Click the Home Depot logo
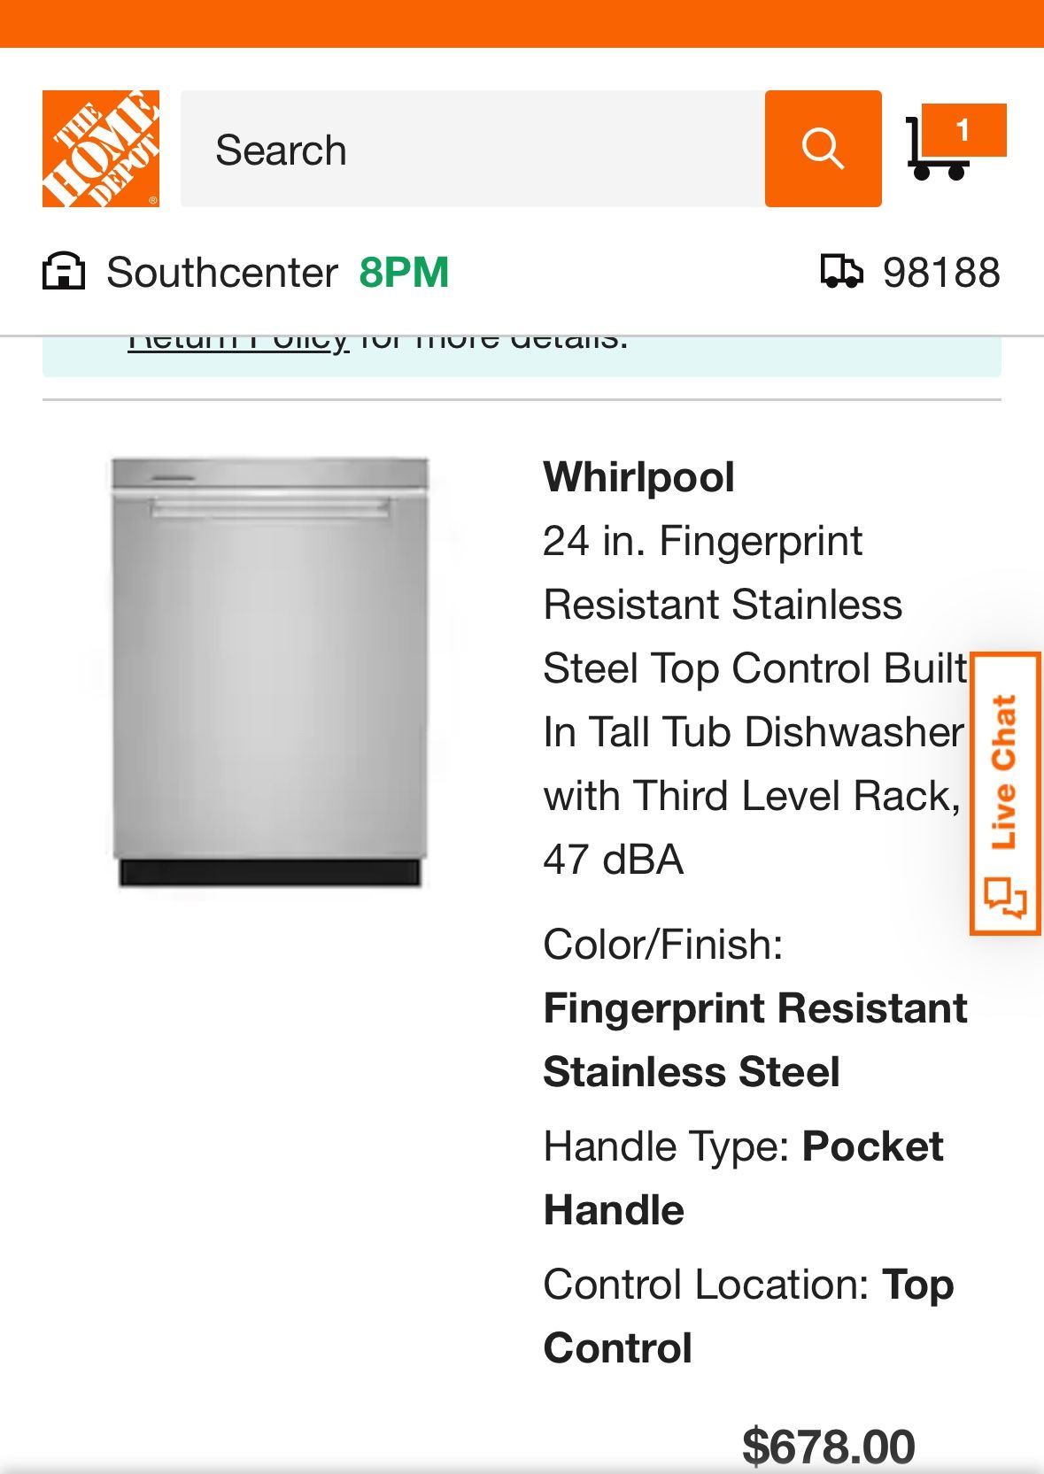The image size is (1044, 1474). [x=100, y=149]
